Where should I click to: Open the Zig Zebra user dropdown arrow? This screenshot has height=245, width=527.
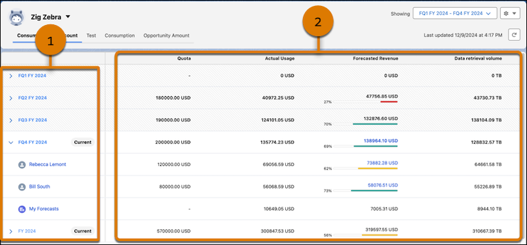pyautogui.click(x=68, y=16)
